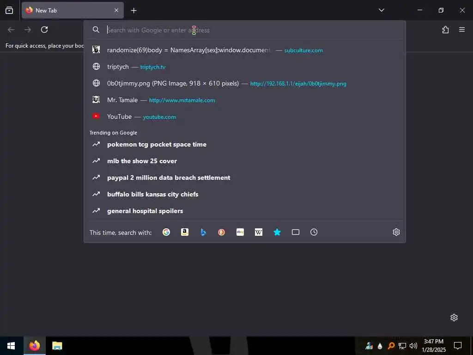Click the people figure tray icon
The height and width of the screenshot is (355, 473).
click(369, 346)
